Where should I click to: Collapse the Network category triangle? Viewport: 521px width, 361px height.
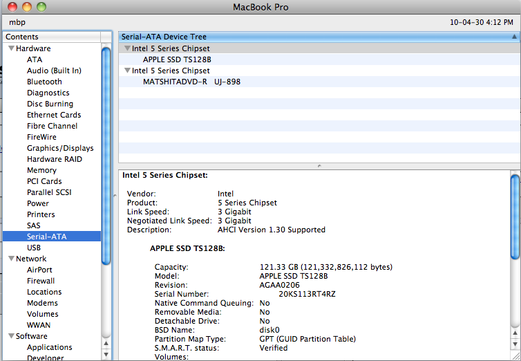pos(11,259)
